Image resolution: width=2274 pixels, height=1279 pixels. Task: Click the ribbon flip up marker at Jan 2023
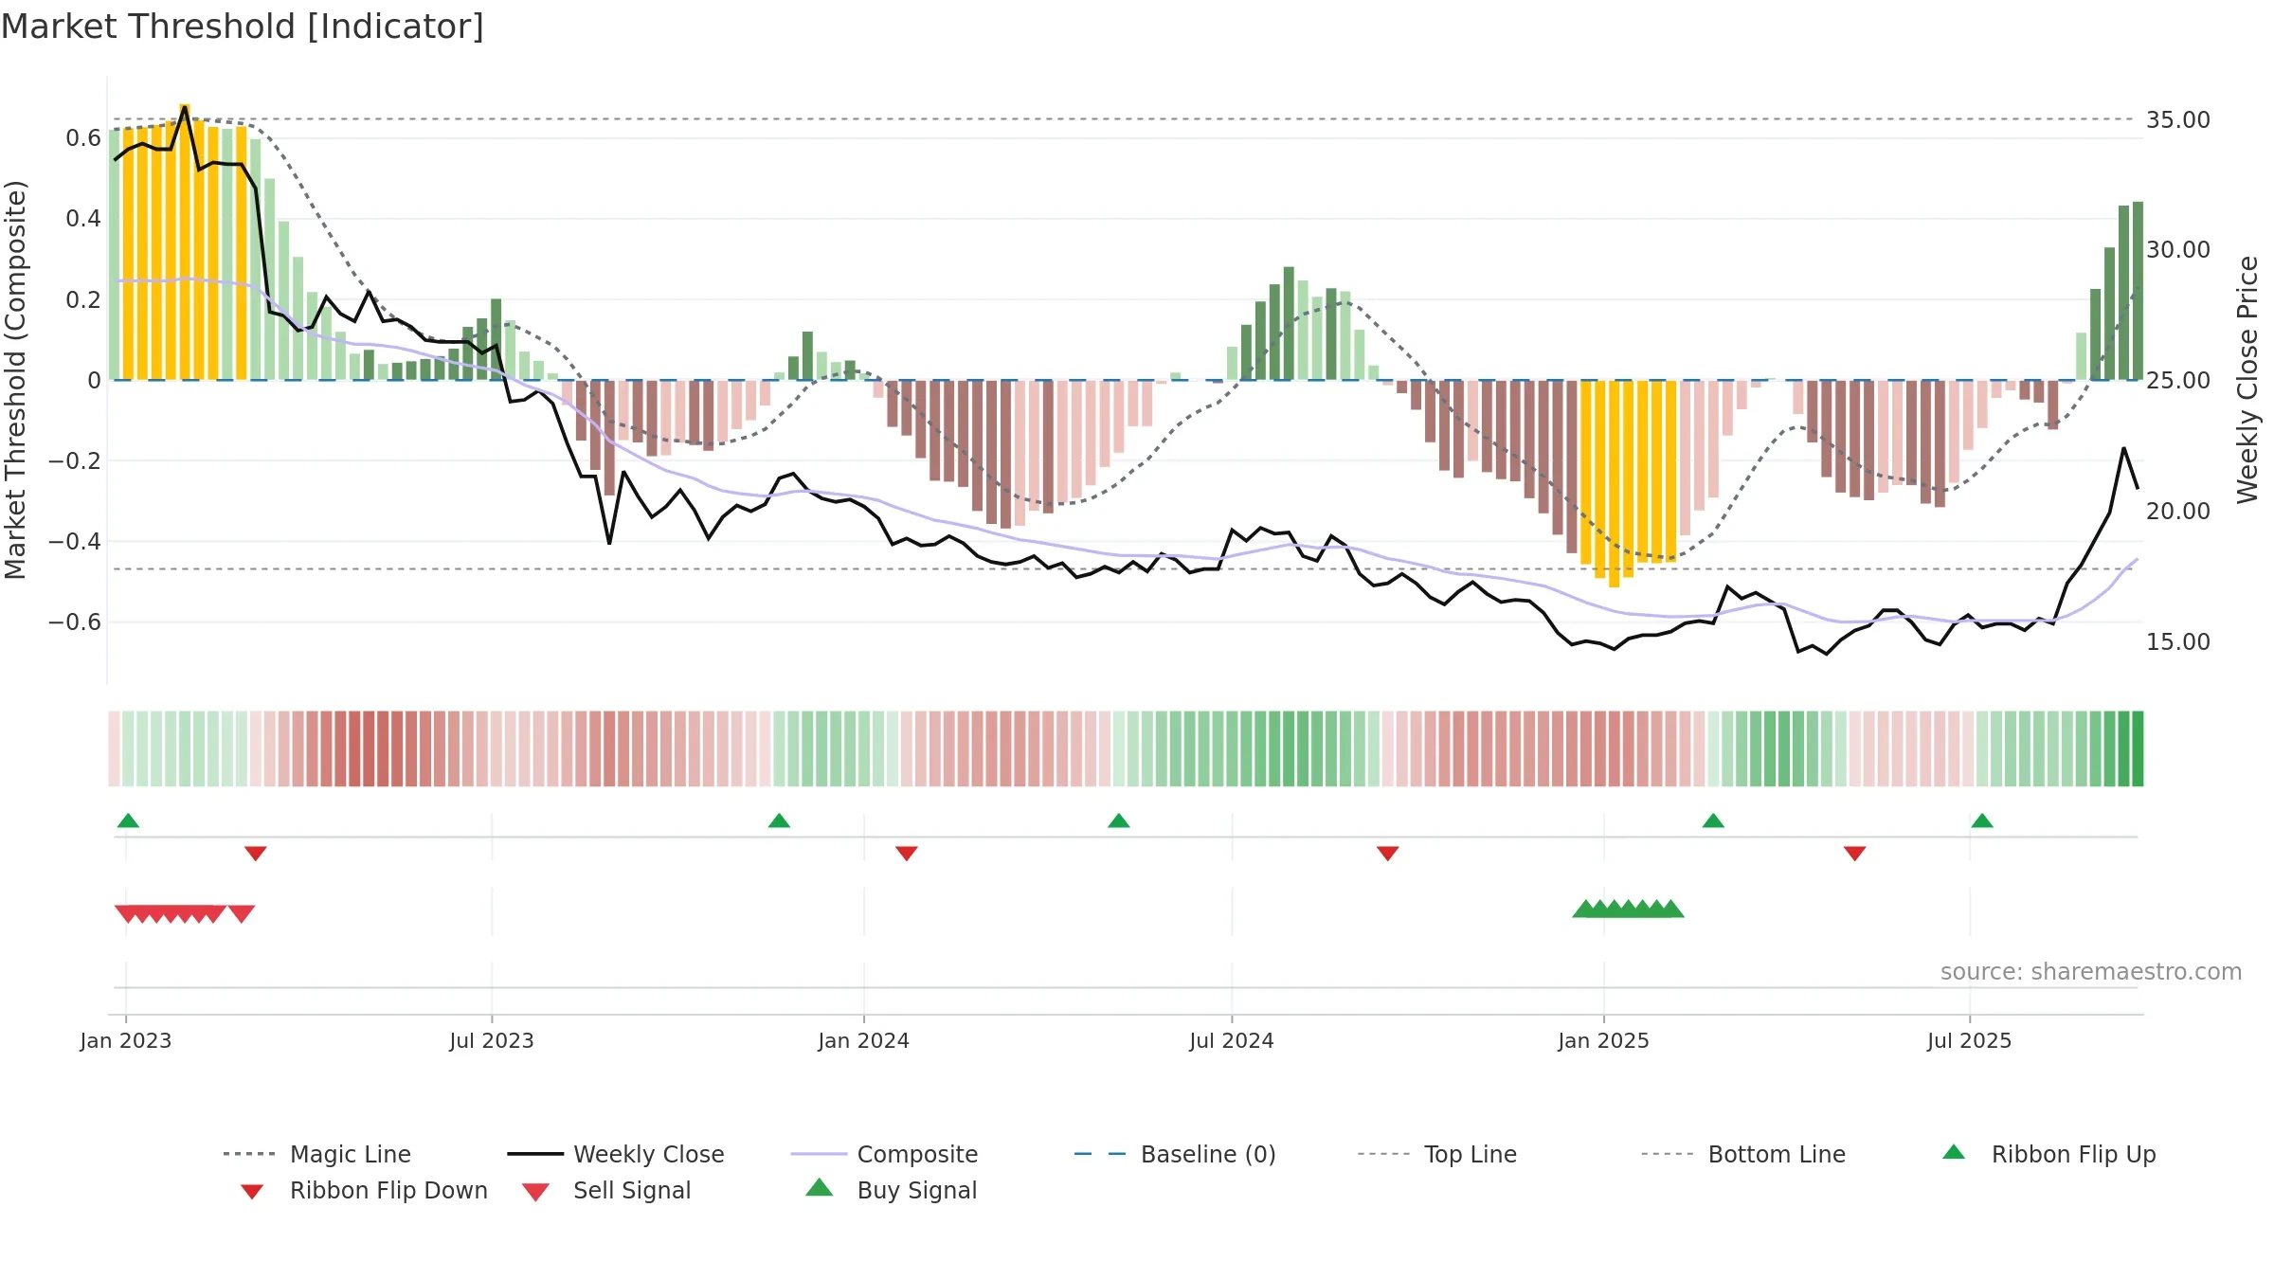128,820
